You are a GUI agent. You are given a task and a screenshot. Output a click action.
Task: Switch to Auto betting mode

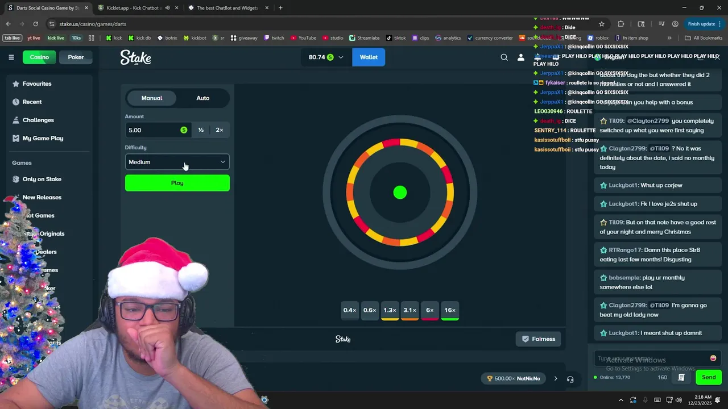pyautogui.click(x=203, y=98)
